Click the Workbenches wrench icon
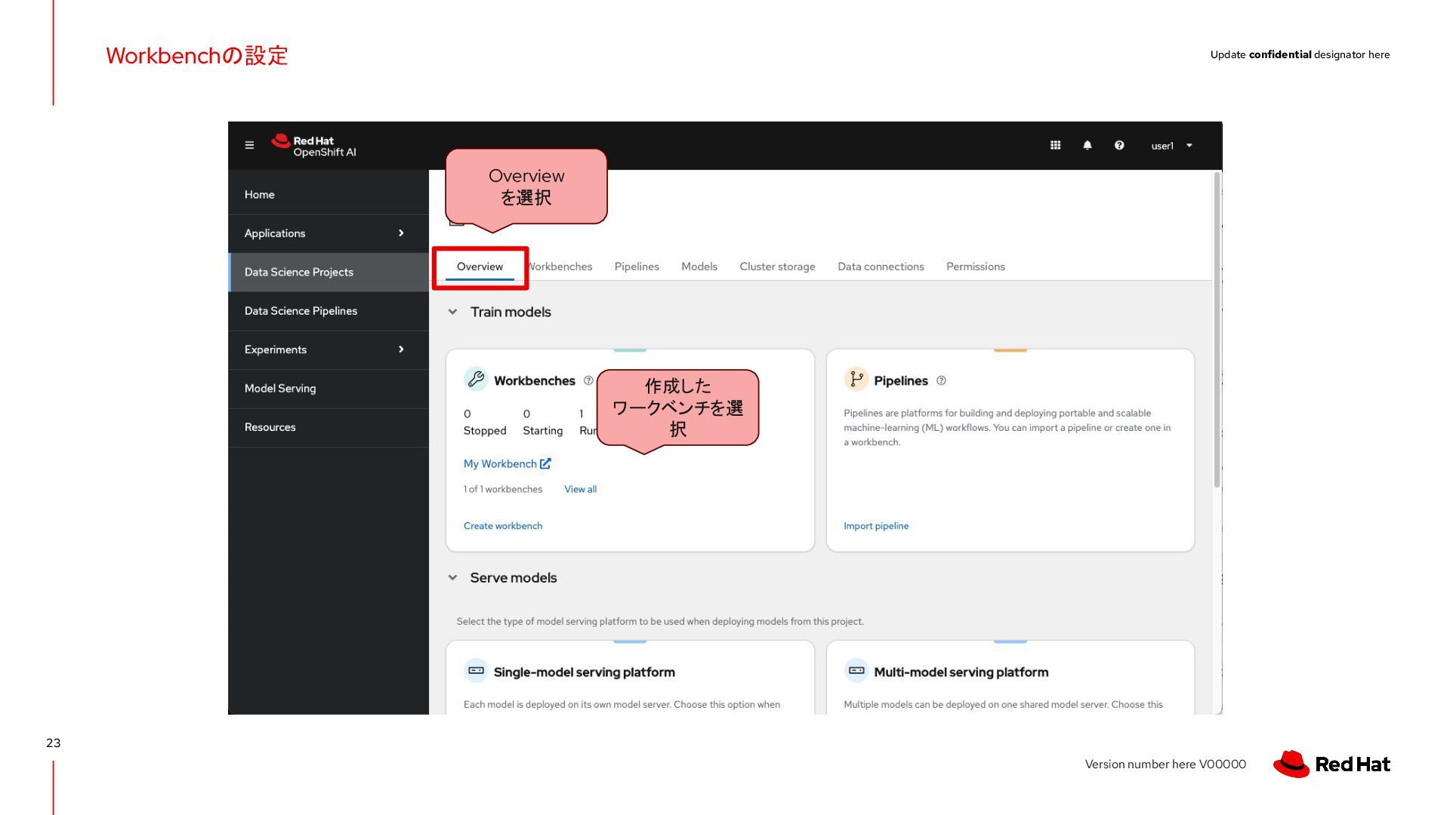Screen dimensions: 1450x815 [x=476, y=380]
